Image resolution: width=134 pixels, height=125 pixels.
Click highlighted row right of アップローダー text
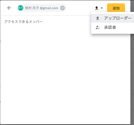[133, 18]
